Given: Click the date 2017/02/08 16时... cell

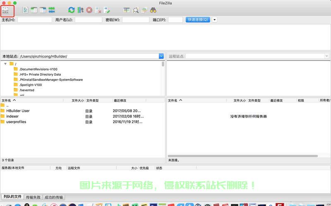Looking at the screenshot, I should tap(128, 116).
